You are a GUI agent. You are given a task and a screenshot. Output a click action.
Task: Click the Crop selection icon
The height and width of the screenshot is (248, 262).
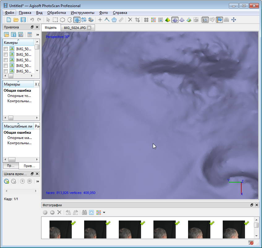point(137,20)
